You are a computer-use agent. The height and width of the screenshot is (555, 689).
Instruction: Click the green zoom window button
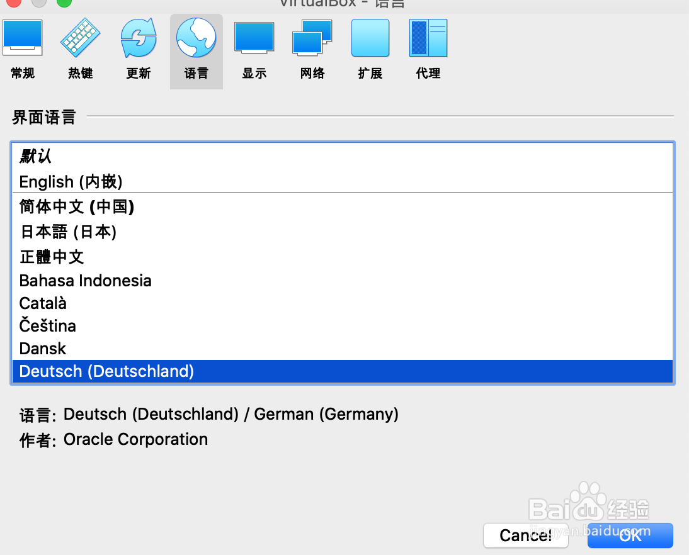(x=64, y=2)
